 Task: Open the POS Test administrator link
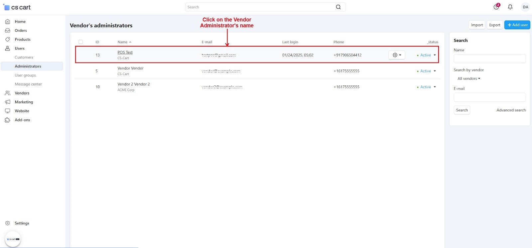[125, 53]
